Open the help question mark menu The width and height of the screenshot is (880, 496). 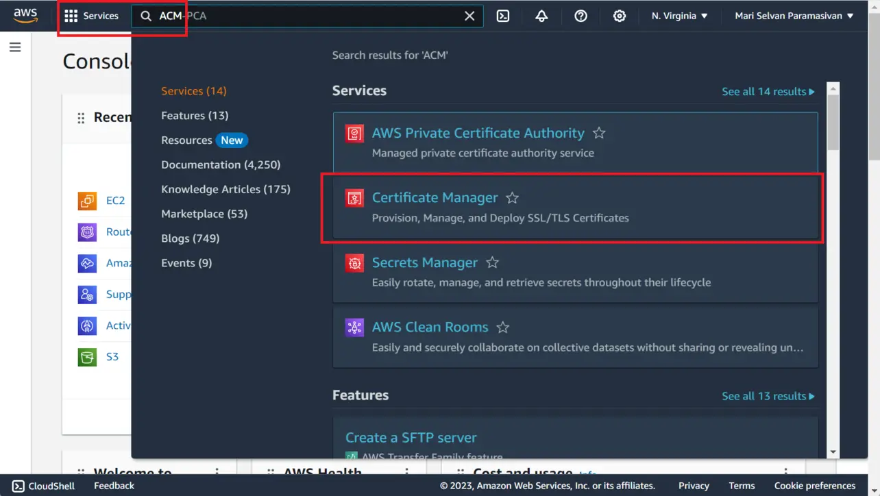click(x=580, y=16)
